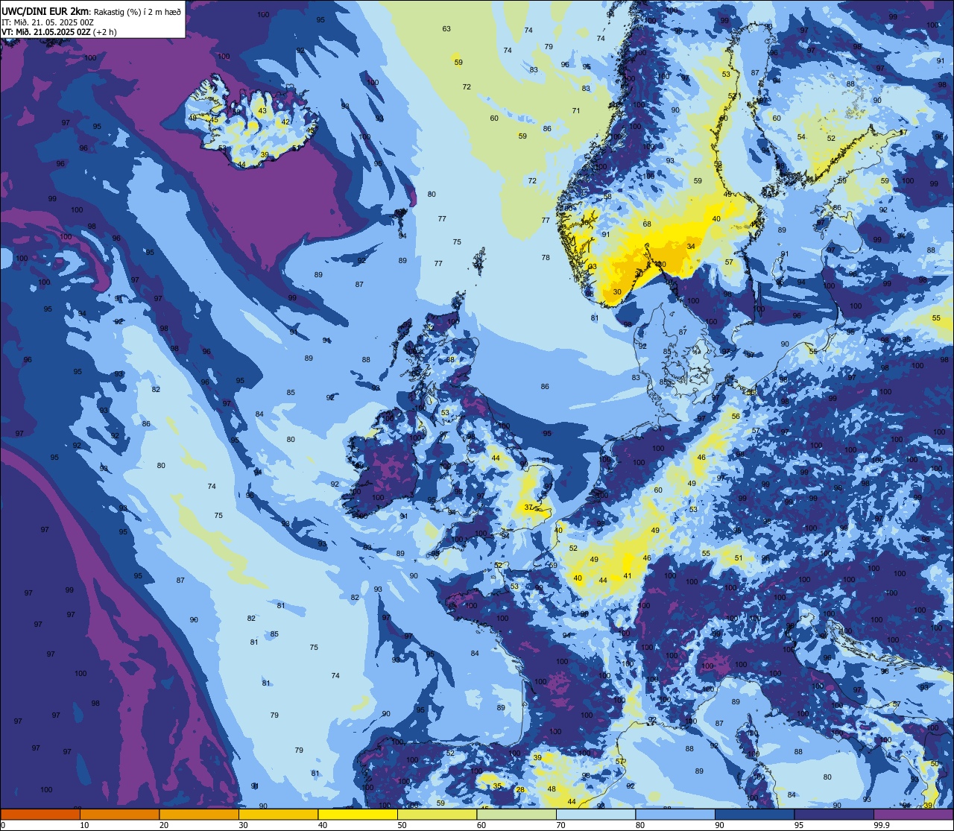Click the legend tick label '0'
Viewport: 954px width, 831px height.
[x=3, y=825]
